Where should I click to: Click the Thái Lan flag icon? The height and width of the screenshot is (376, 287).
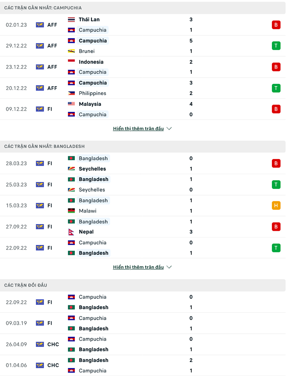(71, 19)
